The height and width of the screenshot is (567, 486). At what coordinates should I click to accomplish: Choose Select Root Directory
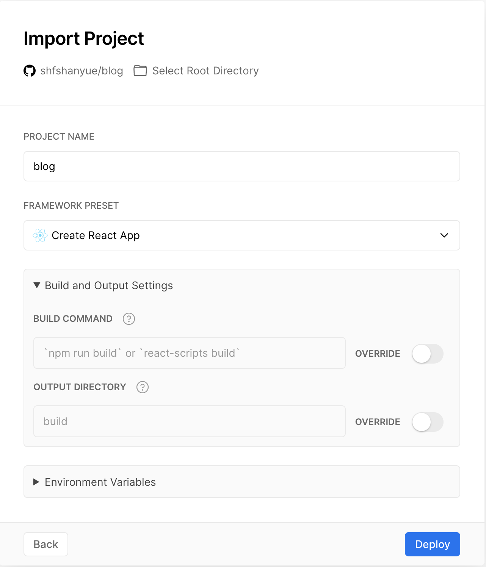pos(205,71)
